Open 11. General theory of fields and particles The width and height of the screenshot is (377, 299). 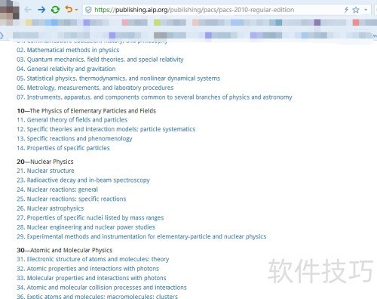click(72, 120)
